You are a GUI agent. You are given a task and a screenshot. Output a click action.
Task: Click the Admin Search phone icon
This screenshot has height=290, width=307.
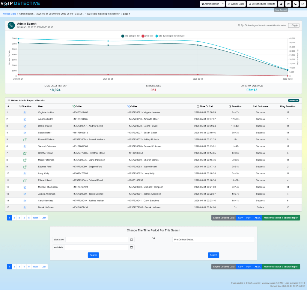[x=11, y=25]
